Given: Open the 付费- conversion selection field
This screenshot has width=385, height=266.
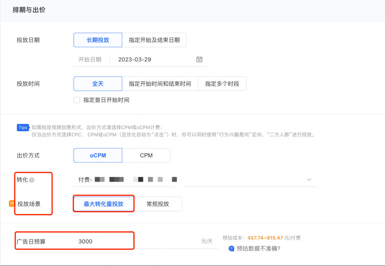Looking at the screenshot, I should pos(195,180).
